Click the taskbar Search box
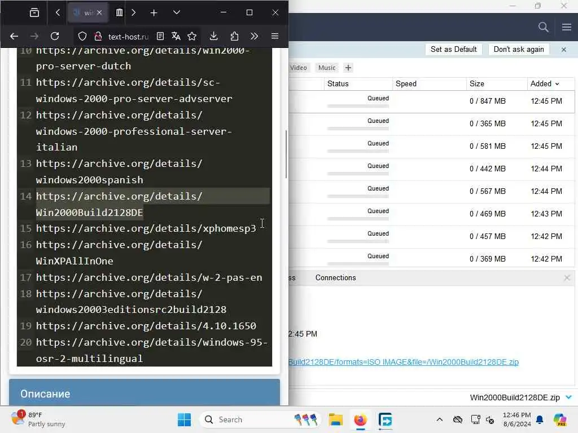 click(260, 419)
